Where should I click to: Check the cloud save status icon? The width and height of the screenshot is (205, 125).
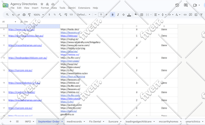[53, 4]
